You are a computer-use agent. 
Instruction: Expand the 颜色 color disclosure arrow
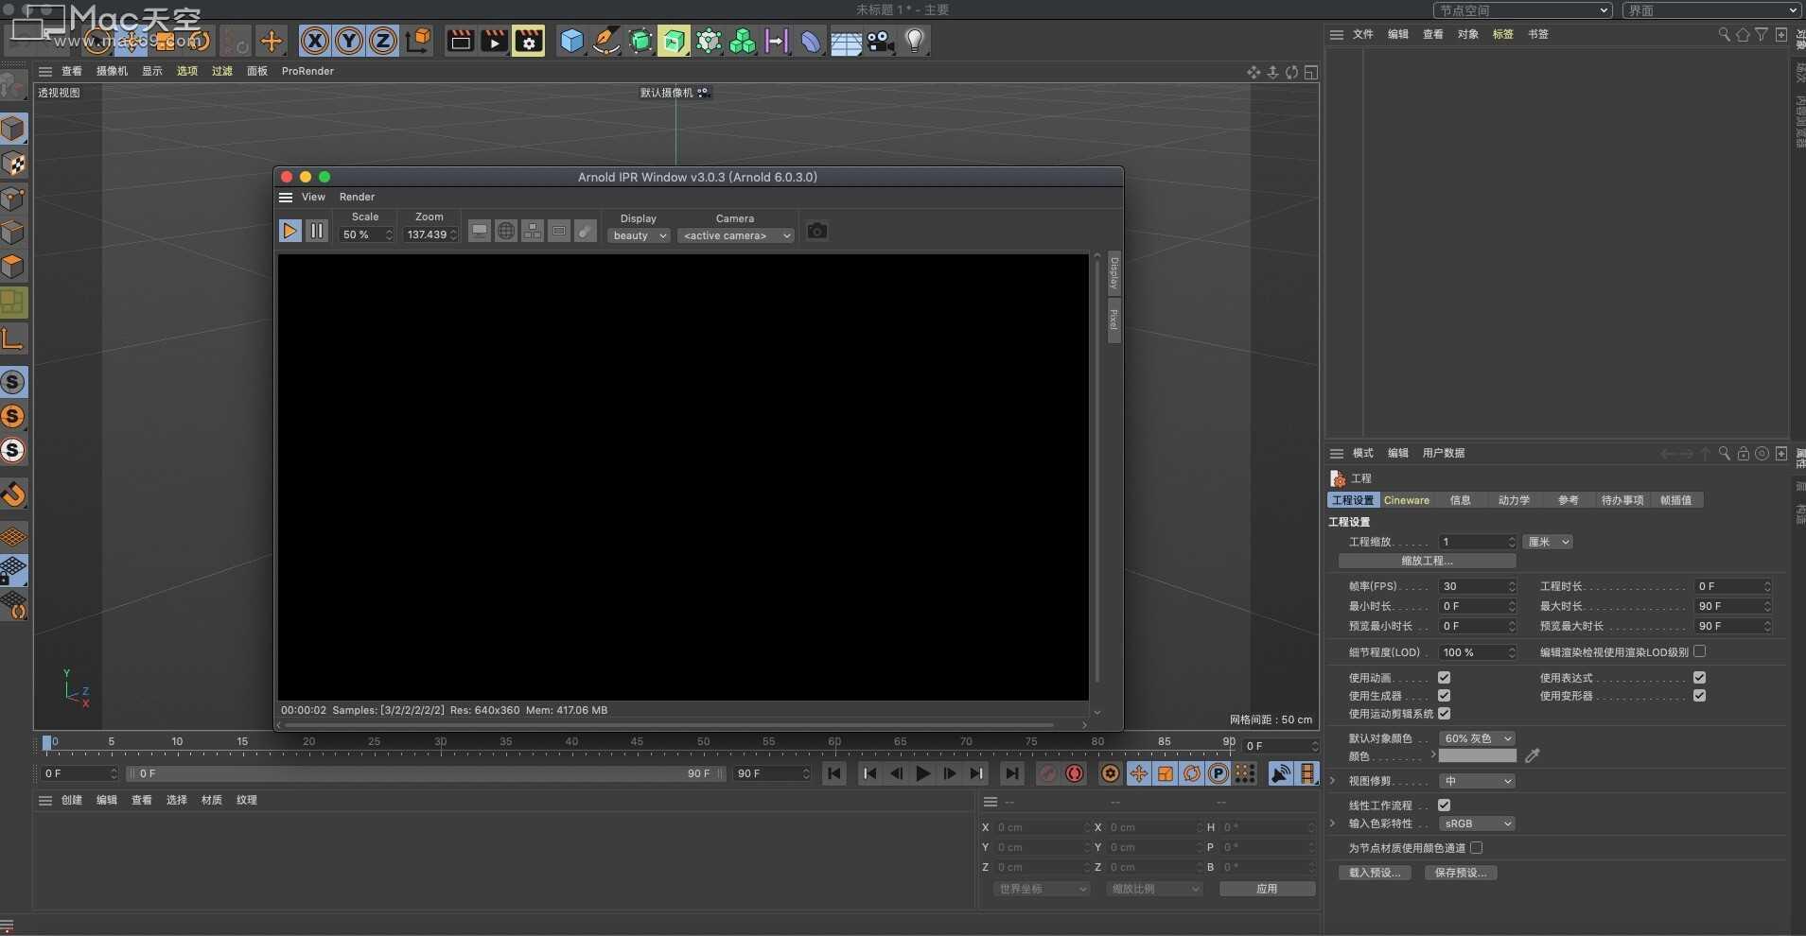pyautogui.click(x=1432, y=754)
